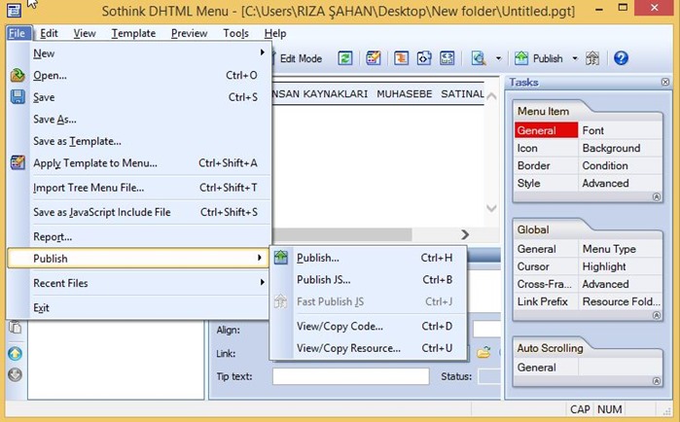Click the blue help question mark icon

click(x=621, y=58)
